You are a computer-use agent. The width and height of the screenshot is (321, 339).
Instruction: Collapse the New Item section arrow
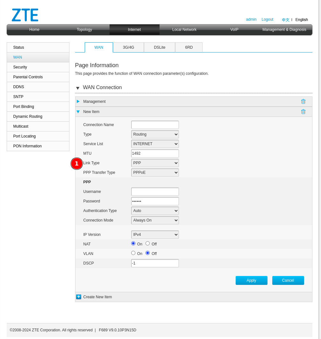coord(78,112)
